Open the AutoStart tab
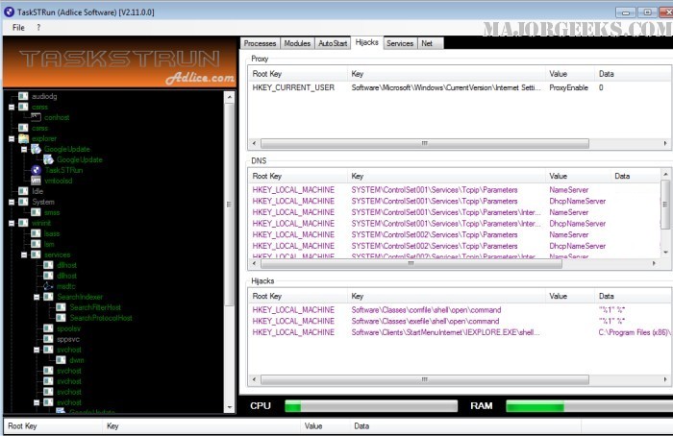The height and width of the screenshot is (436, 673). pyautogui.click(x=333, y=43)
